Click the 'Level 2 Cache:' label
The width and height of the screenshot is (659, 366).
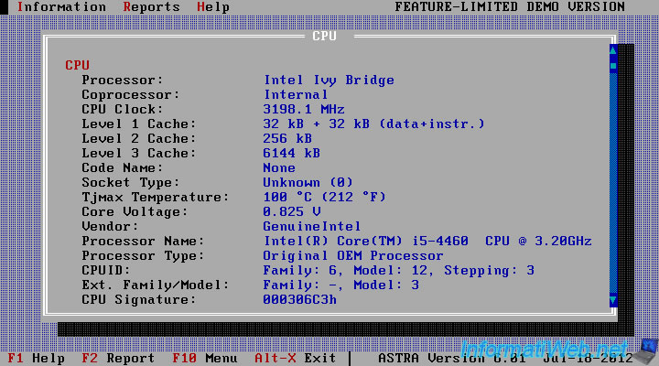coord(139,139)
